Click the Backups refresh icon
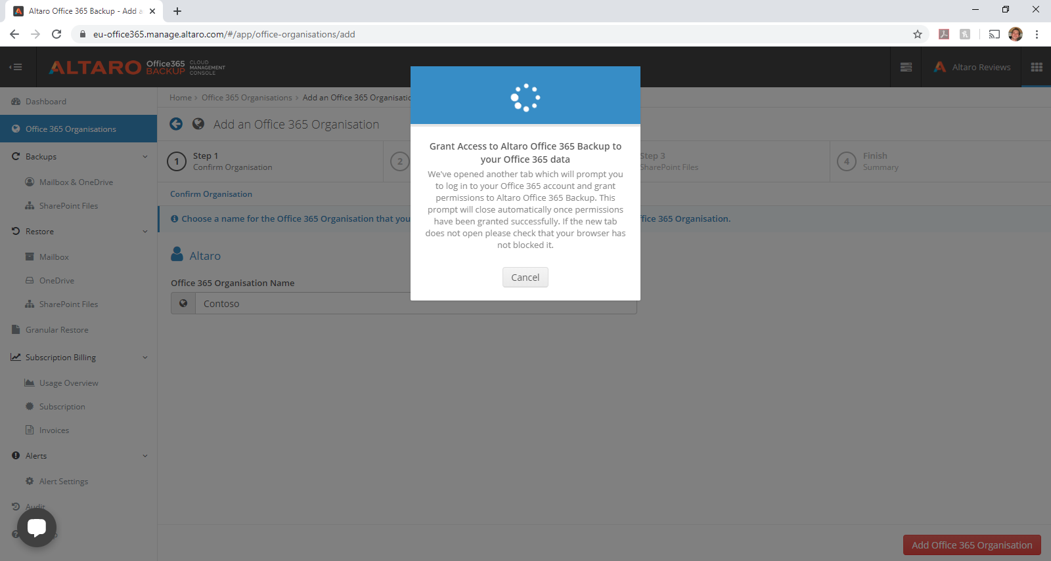Screen dimensions: 1051x561 coord(16,156)
